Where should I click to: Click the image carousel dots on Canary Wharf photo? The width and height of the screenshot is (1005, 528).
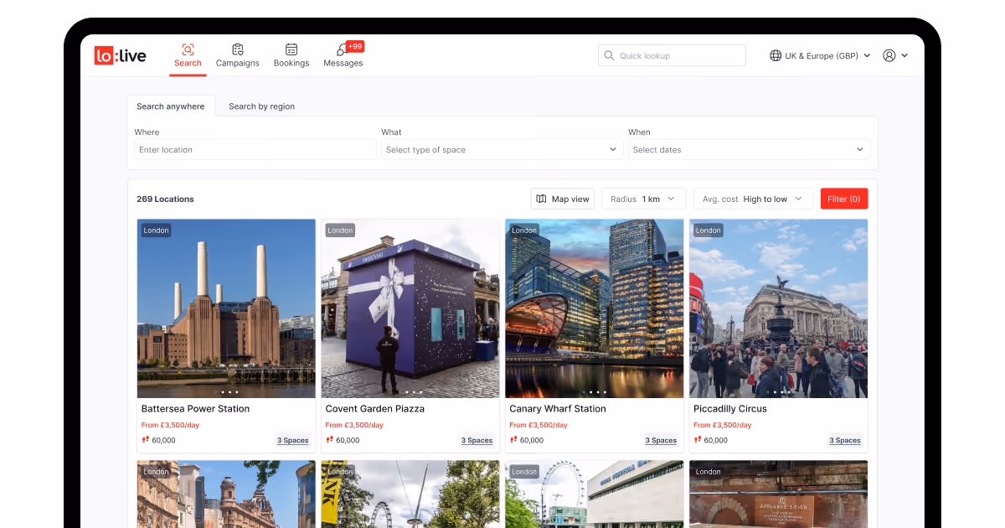point(595,392)
